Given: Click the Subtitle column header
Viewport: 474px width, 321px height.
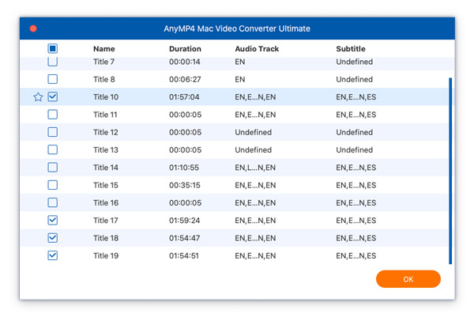Looking at the screenshot, I should (352, 49).
